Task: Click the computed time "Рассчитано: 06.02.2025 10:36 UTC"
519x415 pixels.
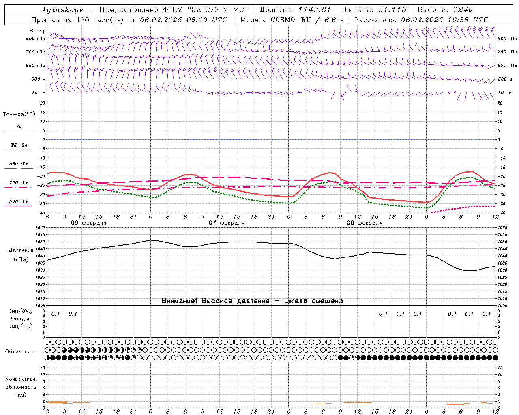Action: coord(421,20)
